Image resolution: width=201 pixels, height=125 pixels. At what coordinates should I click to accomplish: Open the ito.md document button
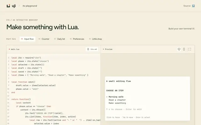(x=92, y=49)
